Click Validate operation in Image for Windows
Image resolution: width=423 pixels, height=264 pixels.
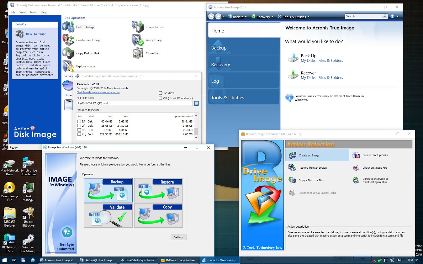tap(108, 215)
